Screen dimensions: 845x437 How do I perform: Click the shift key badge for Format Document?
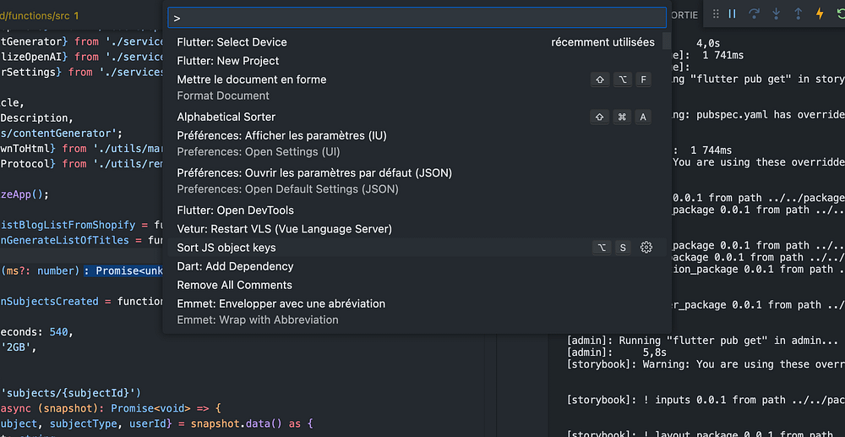coord(600,79)
